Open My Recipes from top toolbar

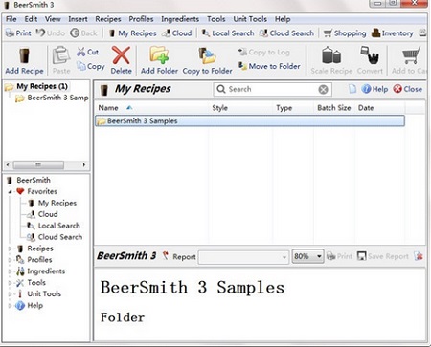tap(132, 33)
